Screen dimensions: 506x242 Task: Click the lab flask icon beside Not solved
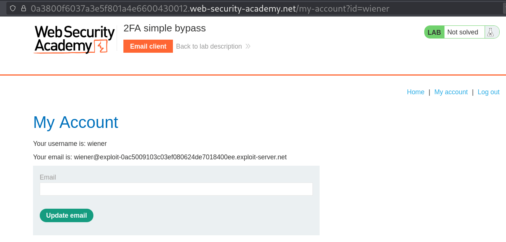coord(491,32)
